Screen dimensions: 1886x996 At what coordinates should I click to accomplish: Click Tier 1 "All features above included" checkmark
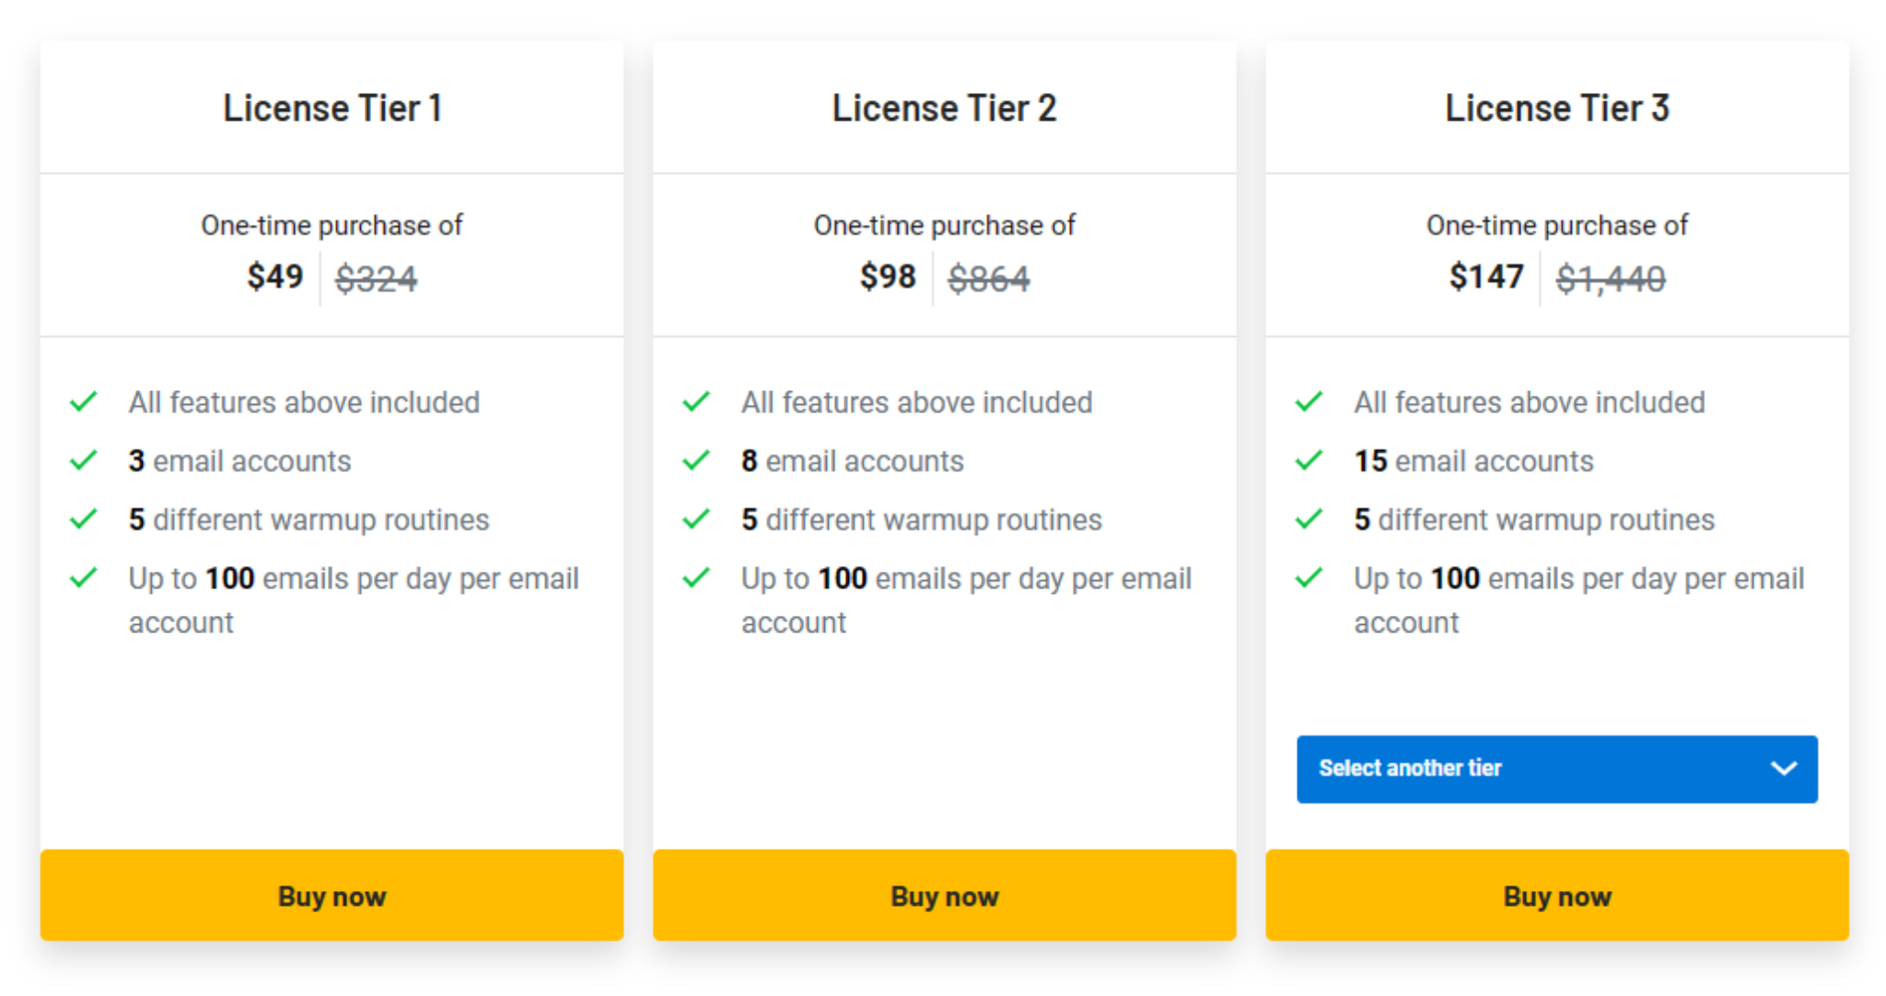(84, 401)
